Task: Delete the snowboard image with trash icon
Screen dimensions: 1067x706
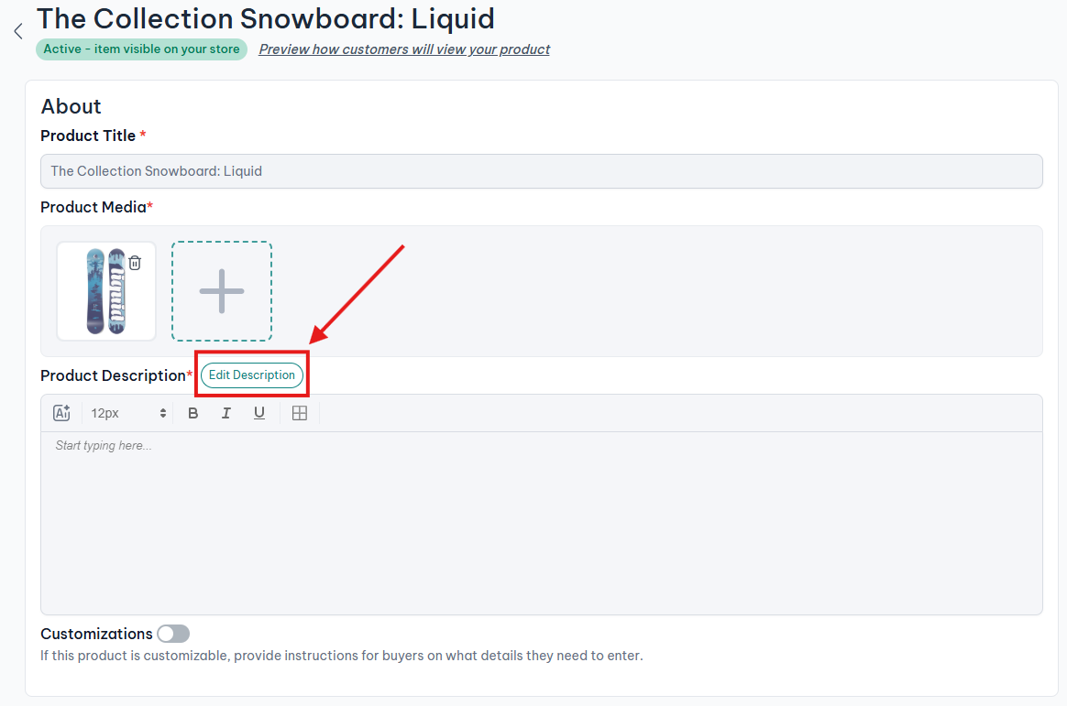Action: (135, 263)
